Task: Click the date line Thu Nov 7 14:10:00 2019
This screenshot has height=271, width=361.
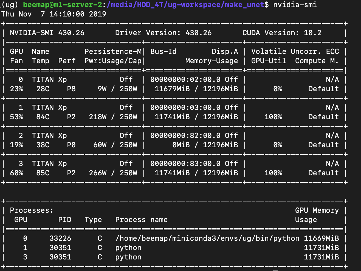Action: [x=54, y=14]
